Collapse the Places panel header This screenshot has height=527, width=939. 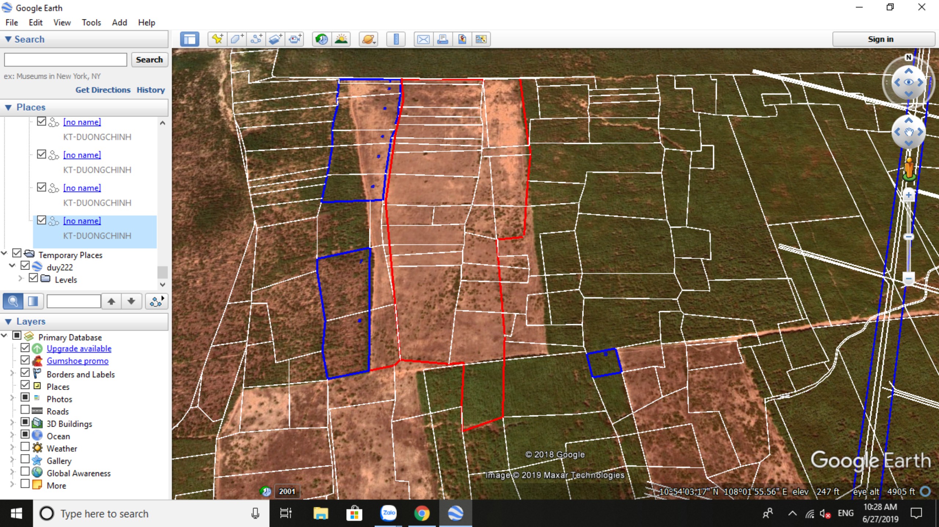(8, 107)
